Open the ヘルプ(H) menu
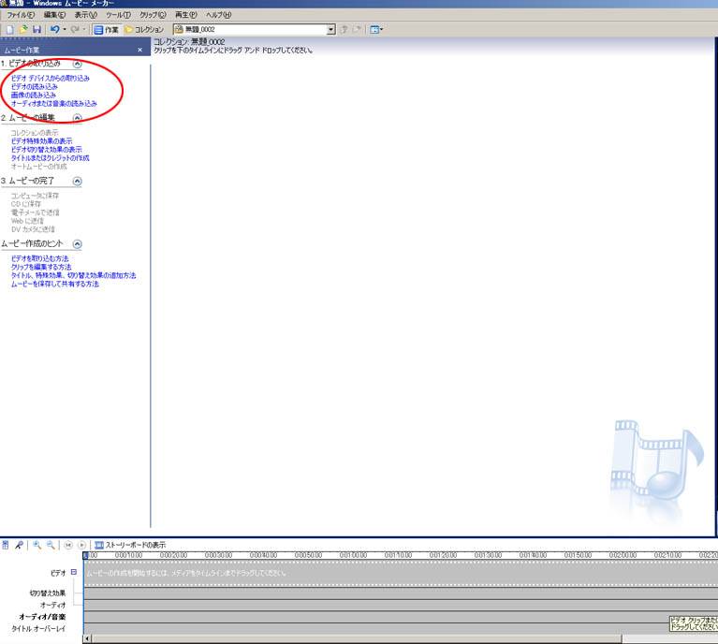This screenshot has width=718, height=644. coord(218,15)
